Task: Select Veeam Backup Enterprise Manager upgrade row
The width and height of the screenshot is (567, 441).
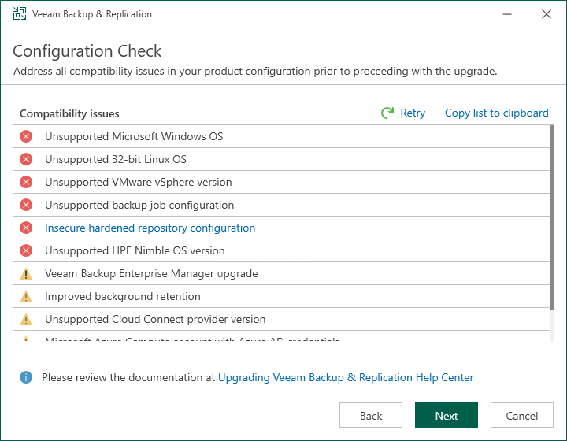Action: (x=282, y=273)
